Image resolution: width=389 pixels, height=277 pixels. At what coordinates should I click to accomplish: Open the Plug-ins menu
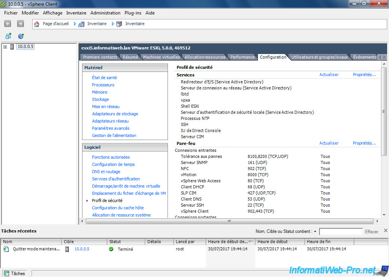pyautogui.click(x=133, y=13)
